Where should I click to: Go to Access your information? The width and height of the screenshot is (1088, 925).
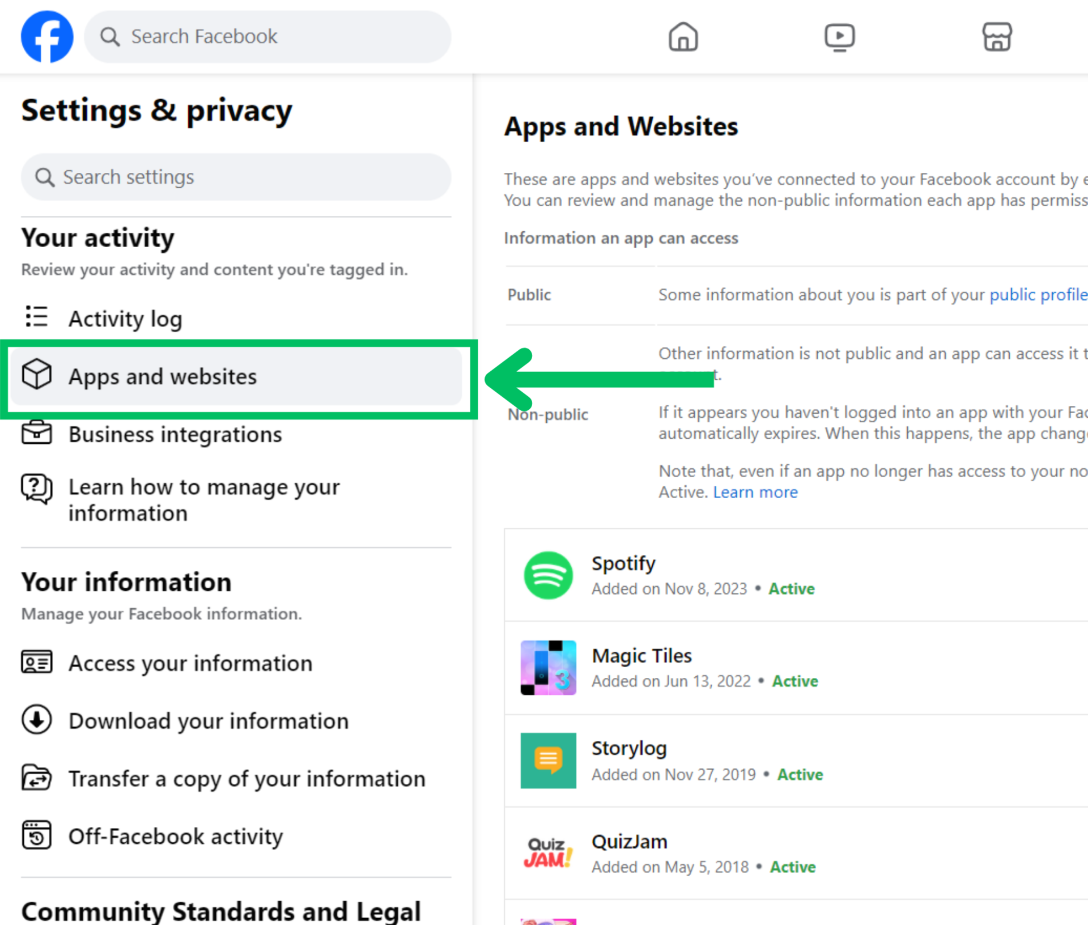click(190, 663)
